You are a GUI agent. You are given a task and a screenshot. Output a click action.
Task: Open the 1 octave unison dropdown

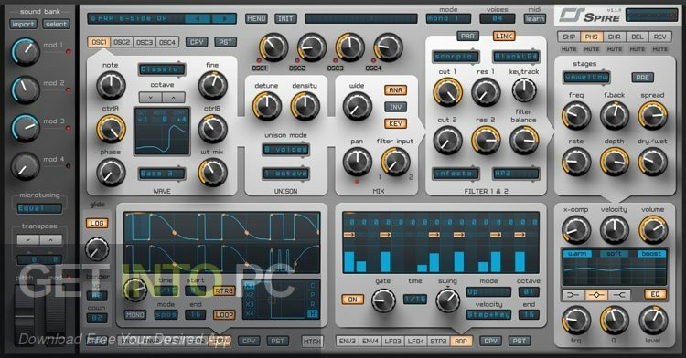pyautogui.click(x=285, y=174)
